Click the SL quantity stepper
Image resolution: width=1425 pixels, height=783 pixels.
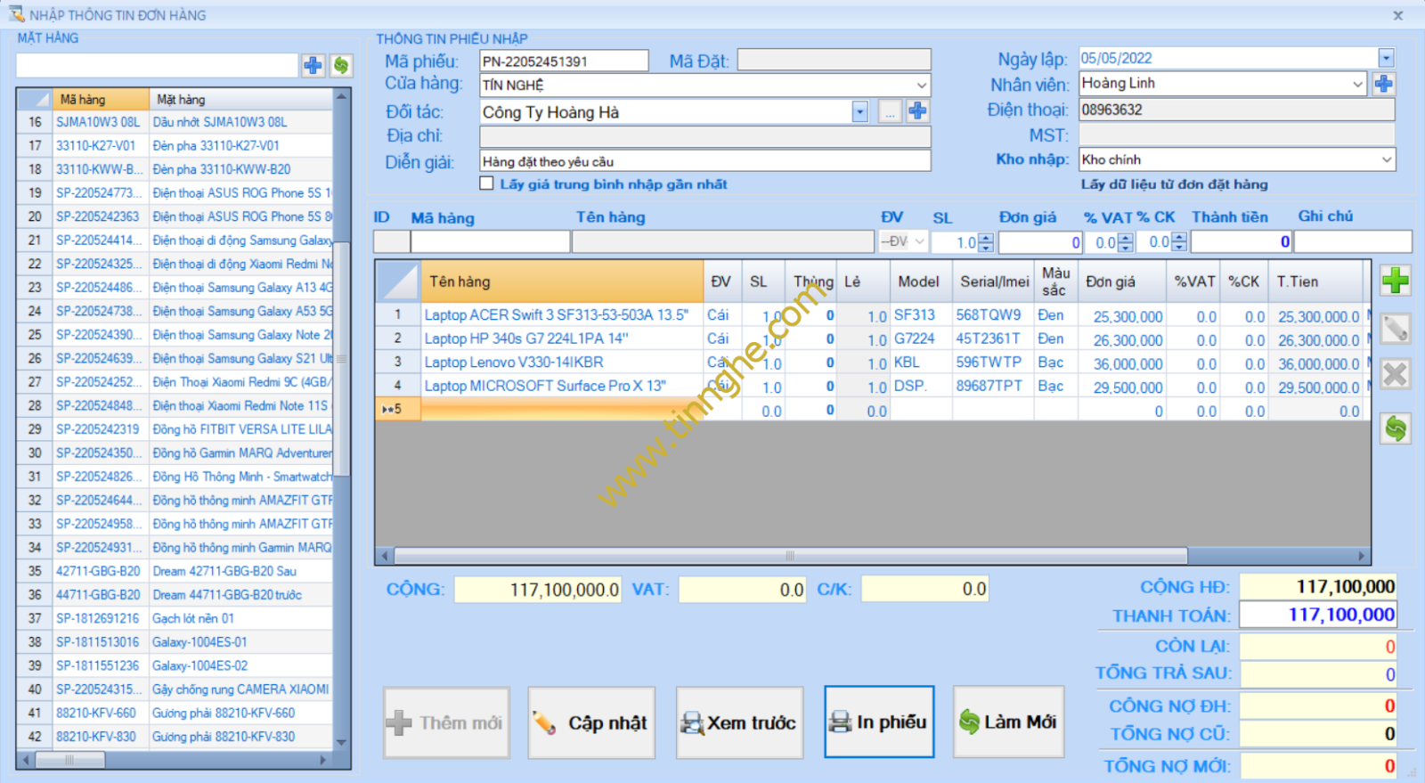986,242
